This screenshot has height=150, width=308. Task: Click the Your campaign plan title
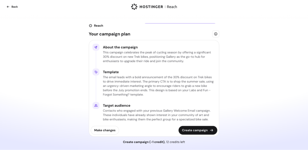pos(109,34)
